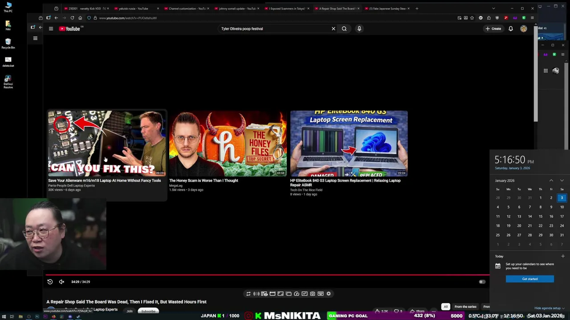Click the Create button
Viewport: 570px width, 320px height.
pos(493,28)
